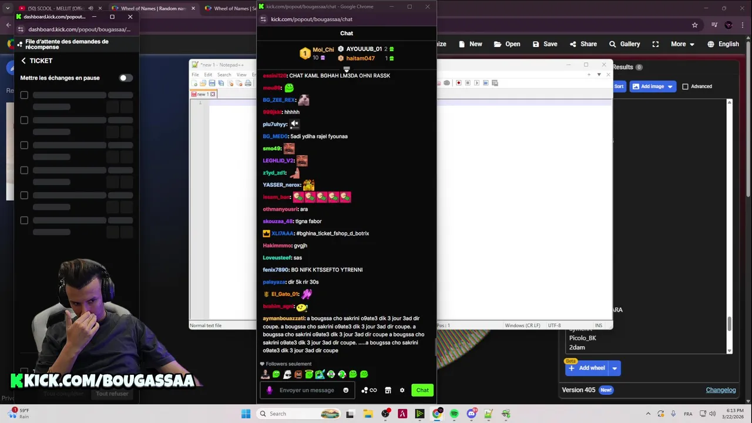Open chat settings gear icon

pyautogui.click(x=402, y=390)
